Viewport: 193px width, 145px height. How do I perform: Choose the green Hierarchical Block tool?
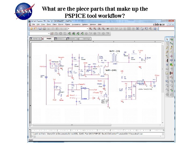click(171, 64)
